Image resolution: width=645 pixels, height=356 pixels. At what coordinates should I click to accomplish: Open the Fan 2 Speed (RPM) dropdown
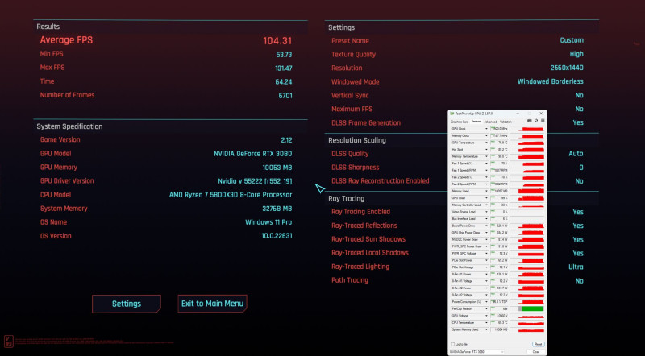pos(486,184)
